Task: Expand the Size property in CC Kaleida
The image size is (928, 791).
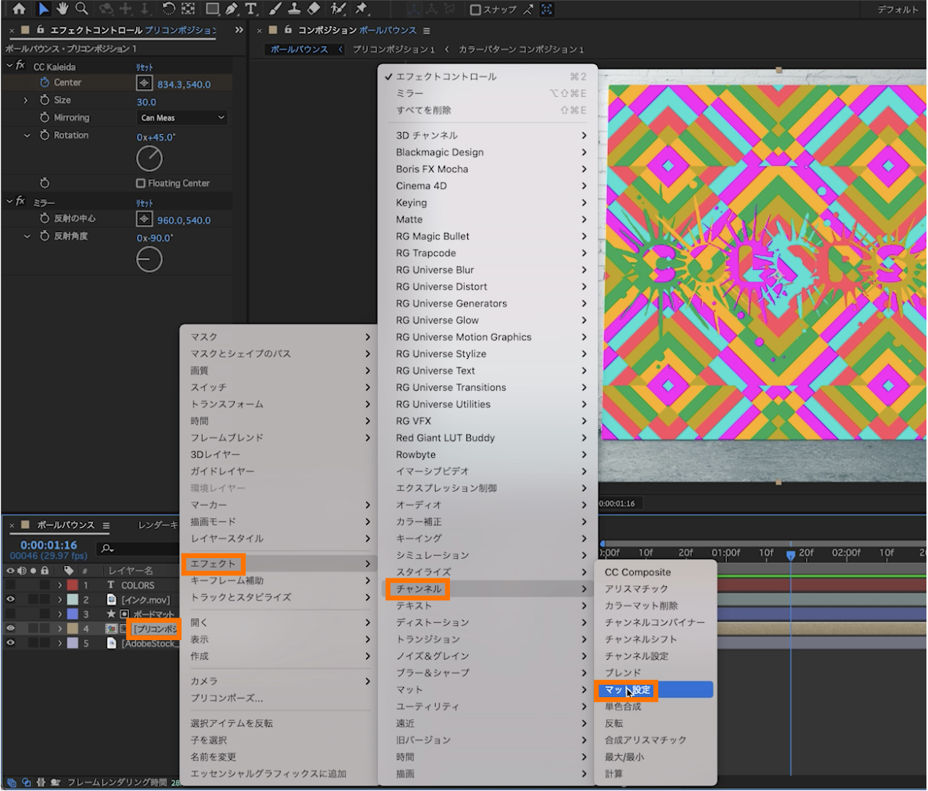Action: [26, 100]
